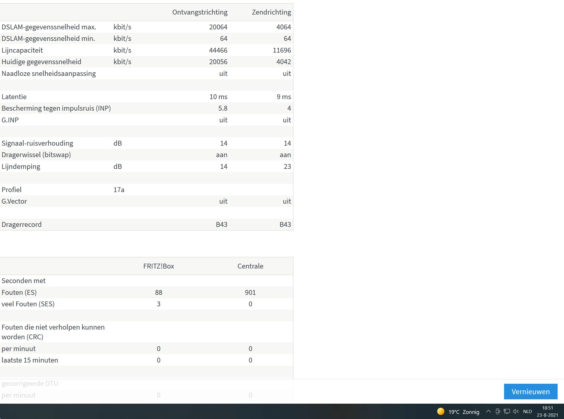Image resolution: width=564 pixels, height=419 pixels.
Task: Click the Zendrichting column header
Action: [x=271, y=12]
